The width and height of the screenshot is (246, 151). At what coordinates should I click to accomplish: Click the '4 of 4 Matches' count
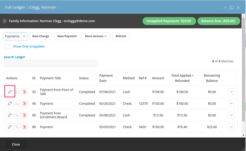point(223,61)
